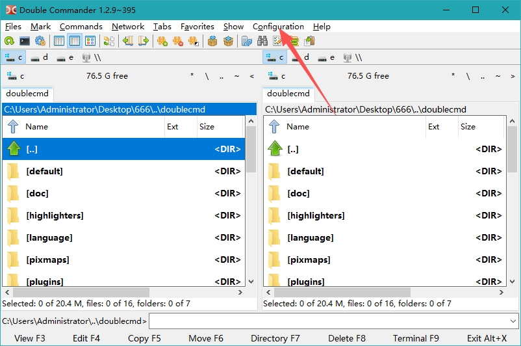Click the Exit Alt+X button
Viewport: 521px width, 346px height.
[x=487, y=338]
